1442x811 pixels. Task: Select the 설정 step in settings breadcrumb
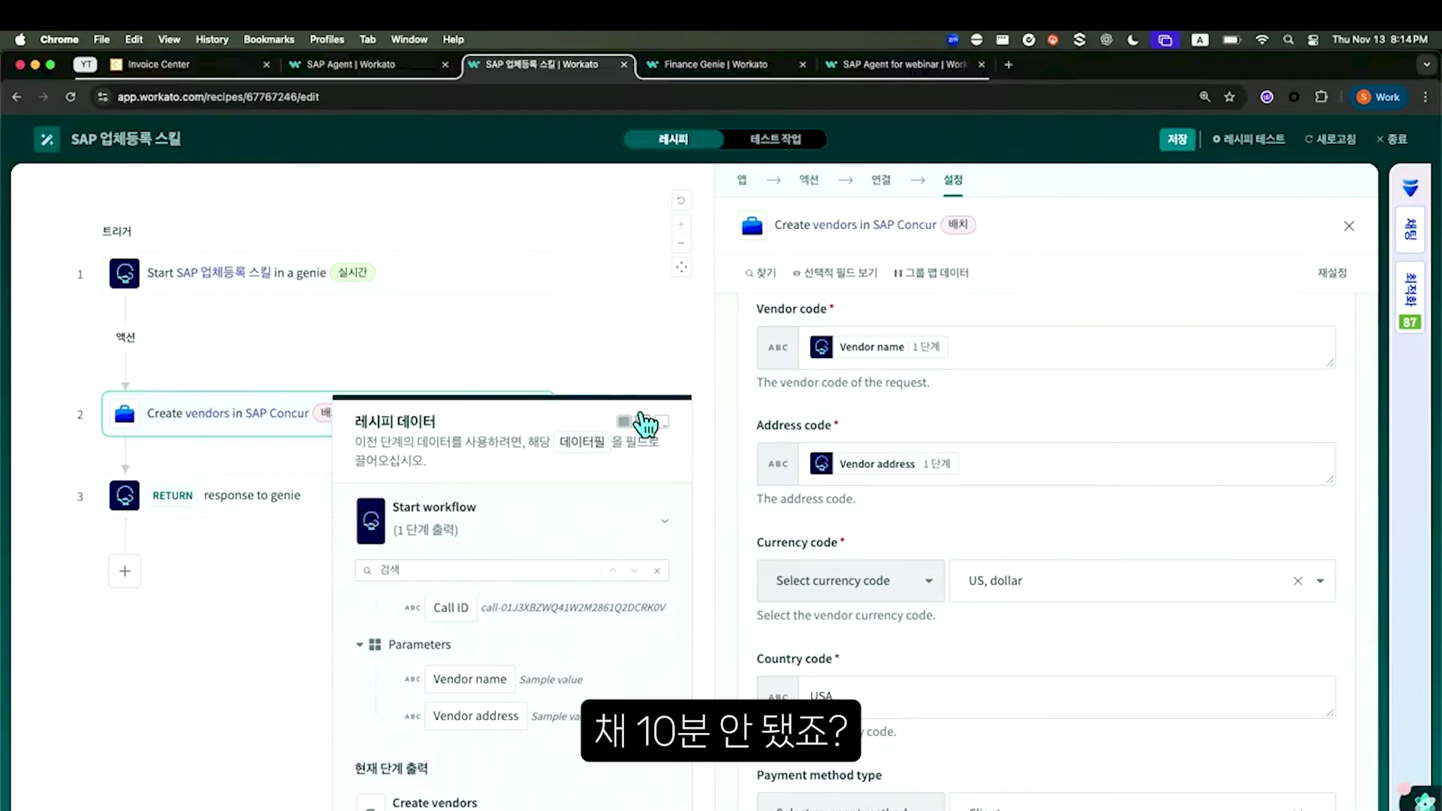tap(953, 180)
